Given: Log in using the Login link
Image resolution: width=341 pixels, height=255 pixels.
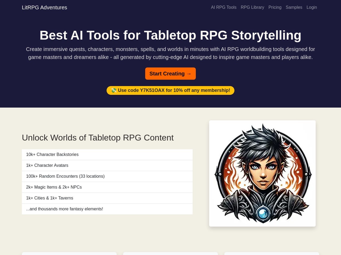Looking at the screenshot, I should coord(312,7).
